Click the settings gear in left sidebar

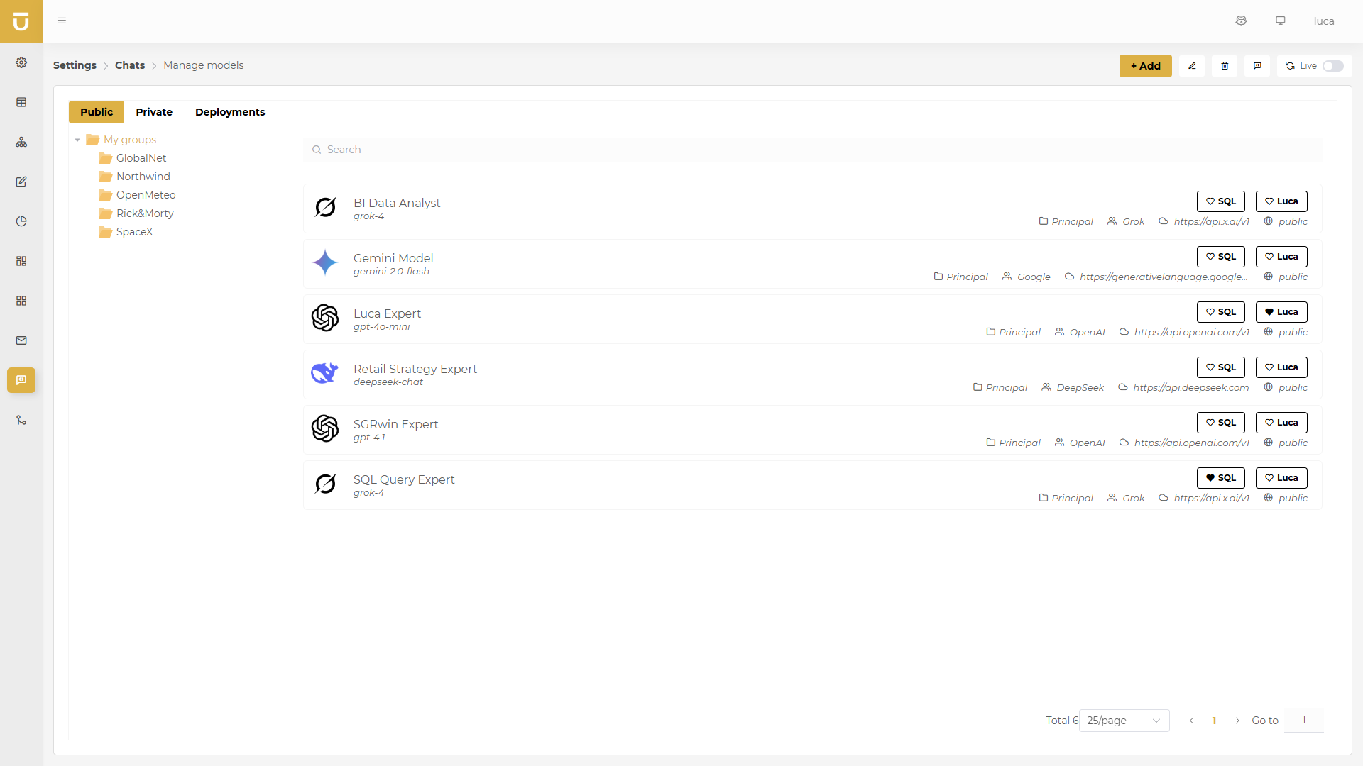pyautogui.click(x=21, y=62)
